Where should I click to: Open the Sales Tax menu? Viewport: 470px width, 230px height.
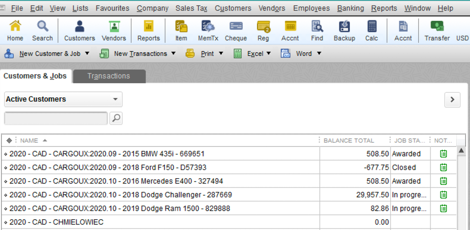(191, 8)
